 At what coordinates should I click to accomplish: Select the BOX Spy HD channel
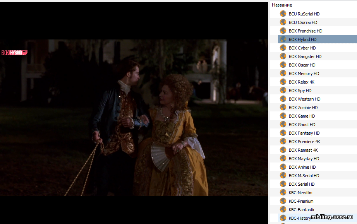click(300, 91)
